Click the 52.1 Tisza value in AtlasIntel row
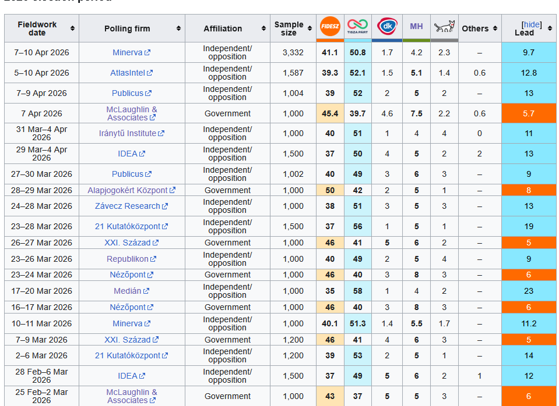Screen dimensions: 559x406 coord(357,73)
